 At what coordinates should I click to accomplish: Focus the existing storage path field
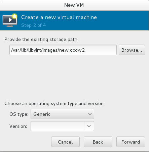pos(63,50)
